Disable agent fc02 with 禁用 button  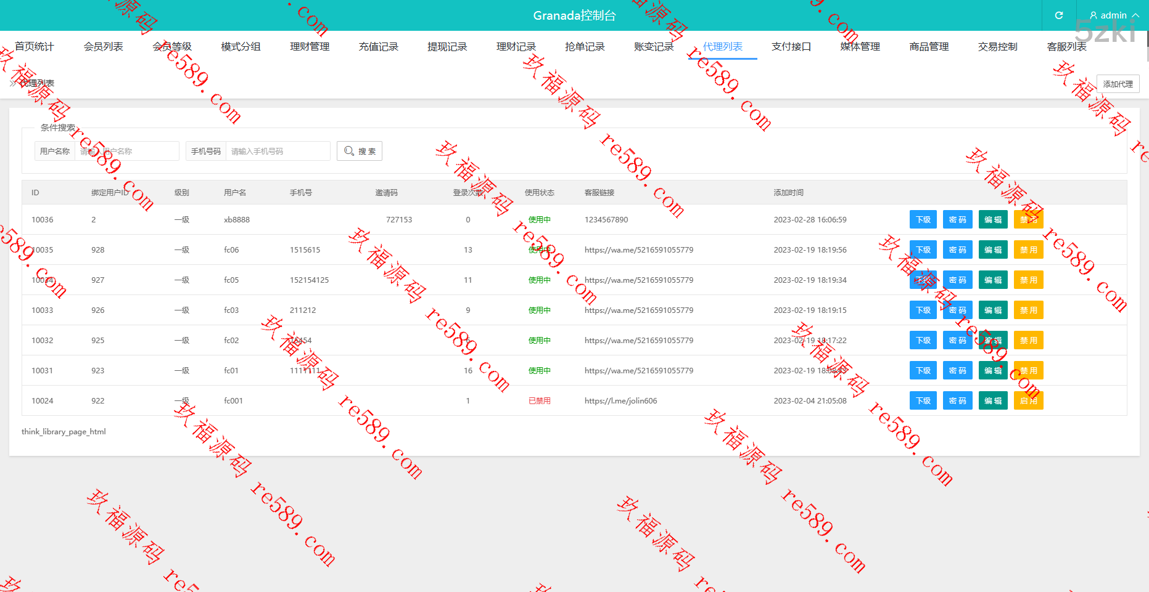pyautogui.click(x=1028, y=341)
